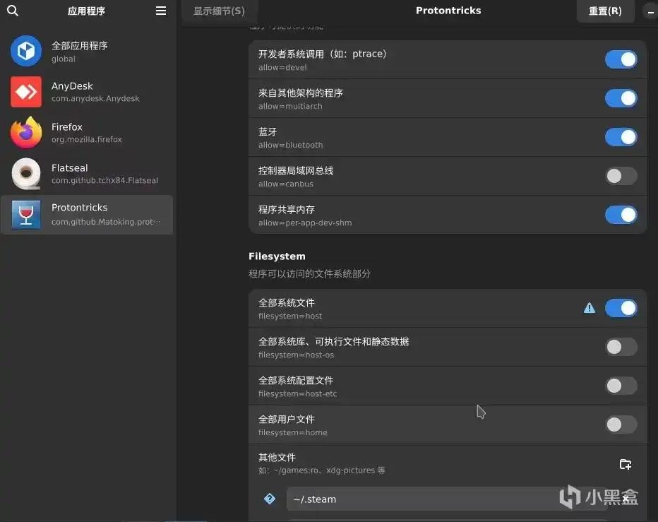The image size is (658, 522).
Task: Click the 'com.github.tchx84.Flatseal' ID text
Action: (x=105, y=181)
